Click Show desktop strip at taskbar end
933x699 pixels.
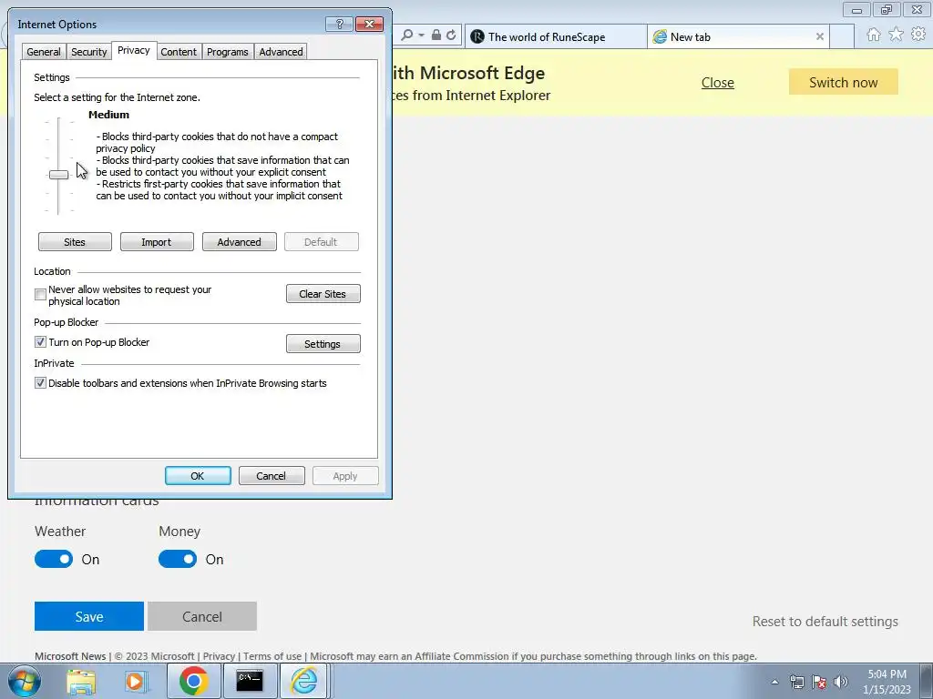coord(927,681)
